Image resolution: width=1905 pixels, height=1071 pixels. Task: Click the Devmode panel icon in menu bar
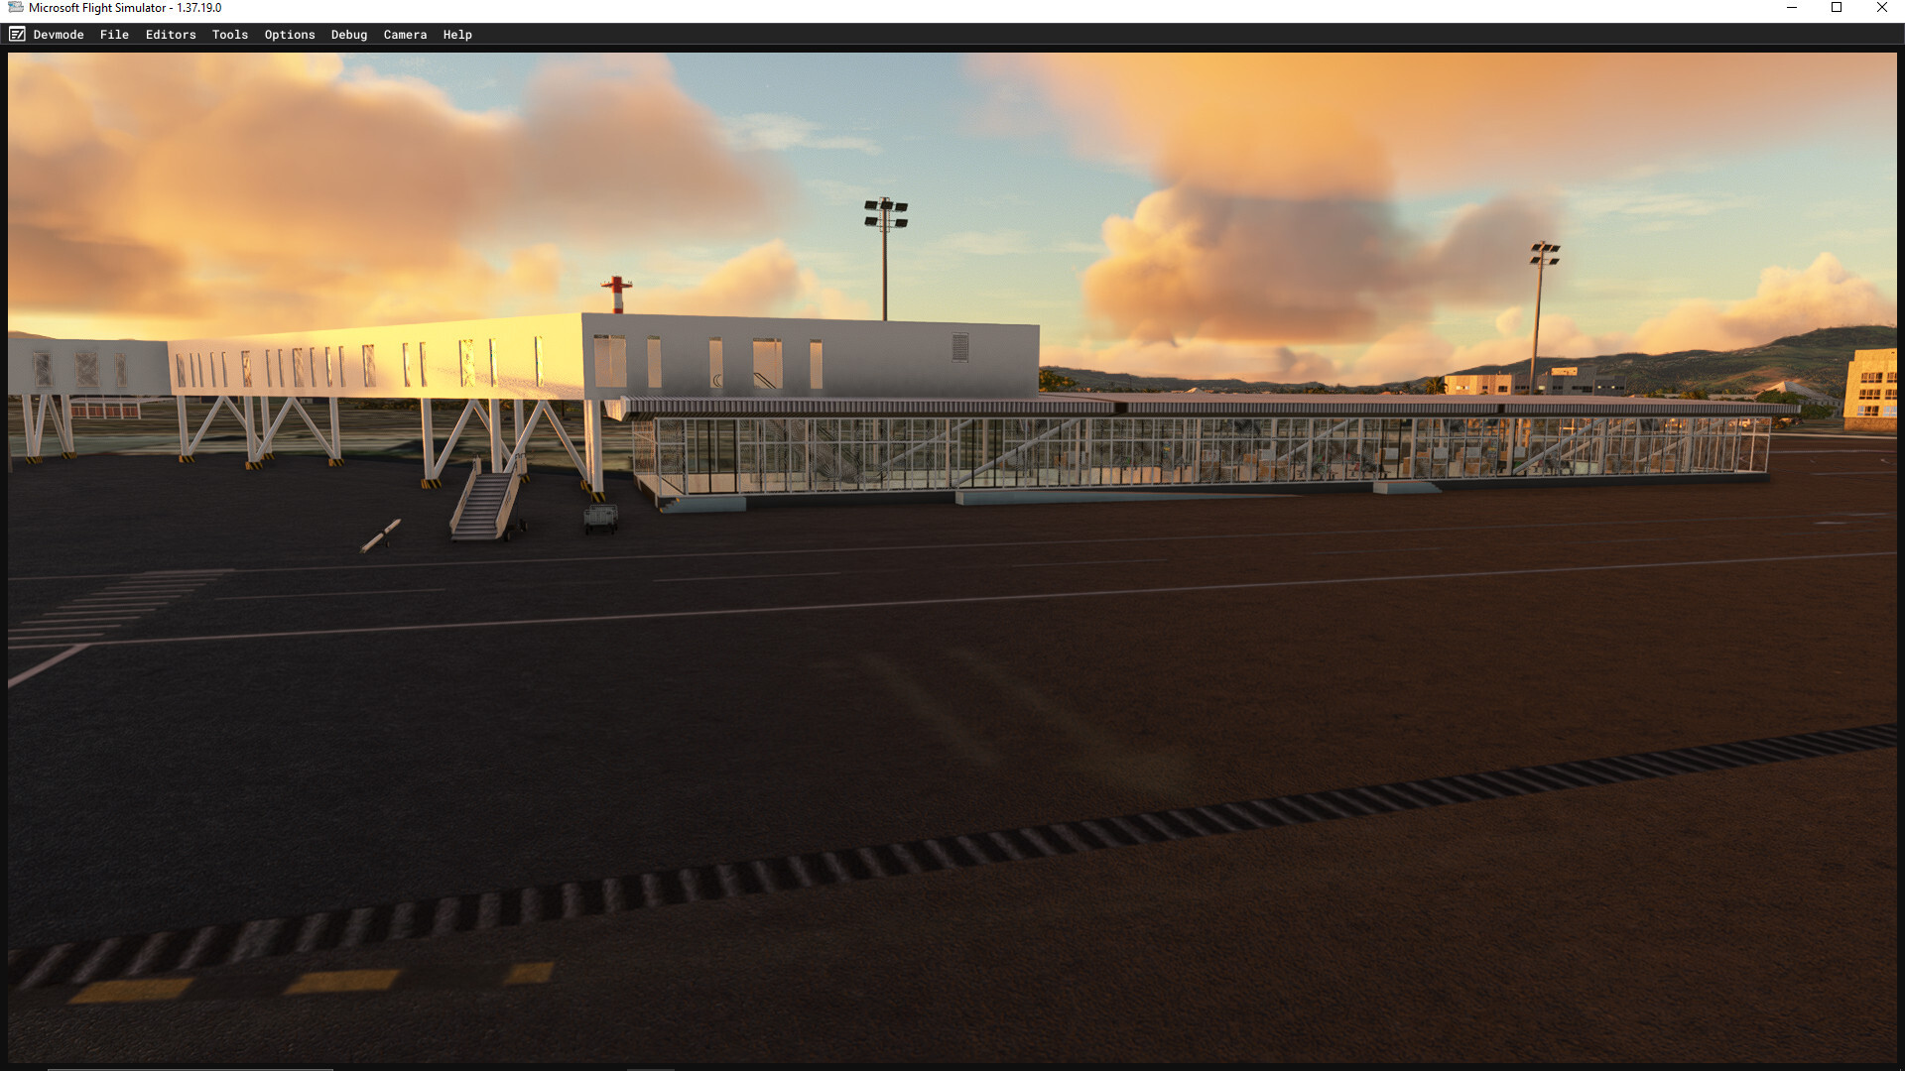17,34
